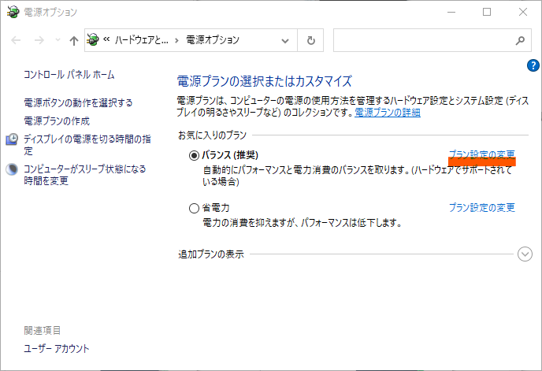Open ディスプレイの電源を切る時間の指定 link

[87, 145]
